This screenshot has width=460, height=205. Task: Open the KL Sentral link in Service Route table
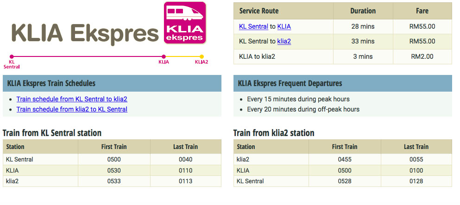pos(253,27)
